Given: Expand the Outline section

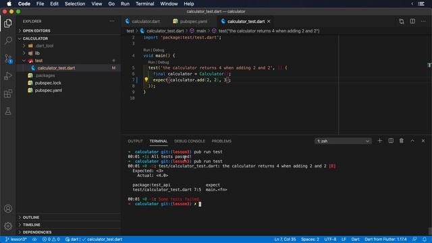Looking at the screenshot, I should coord(31,217).
